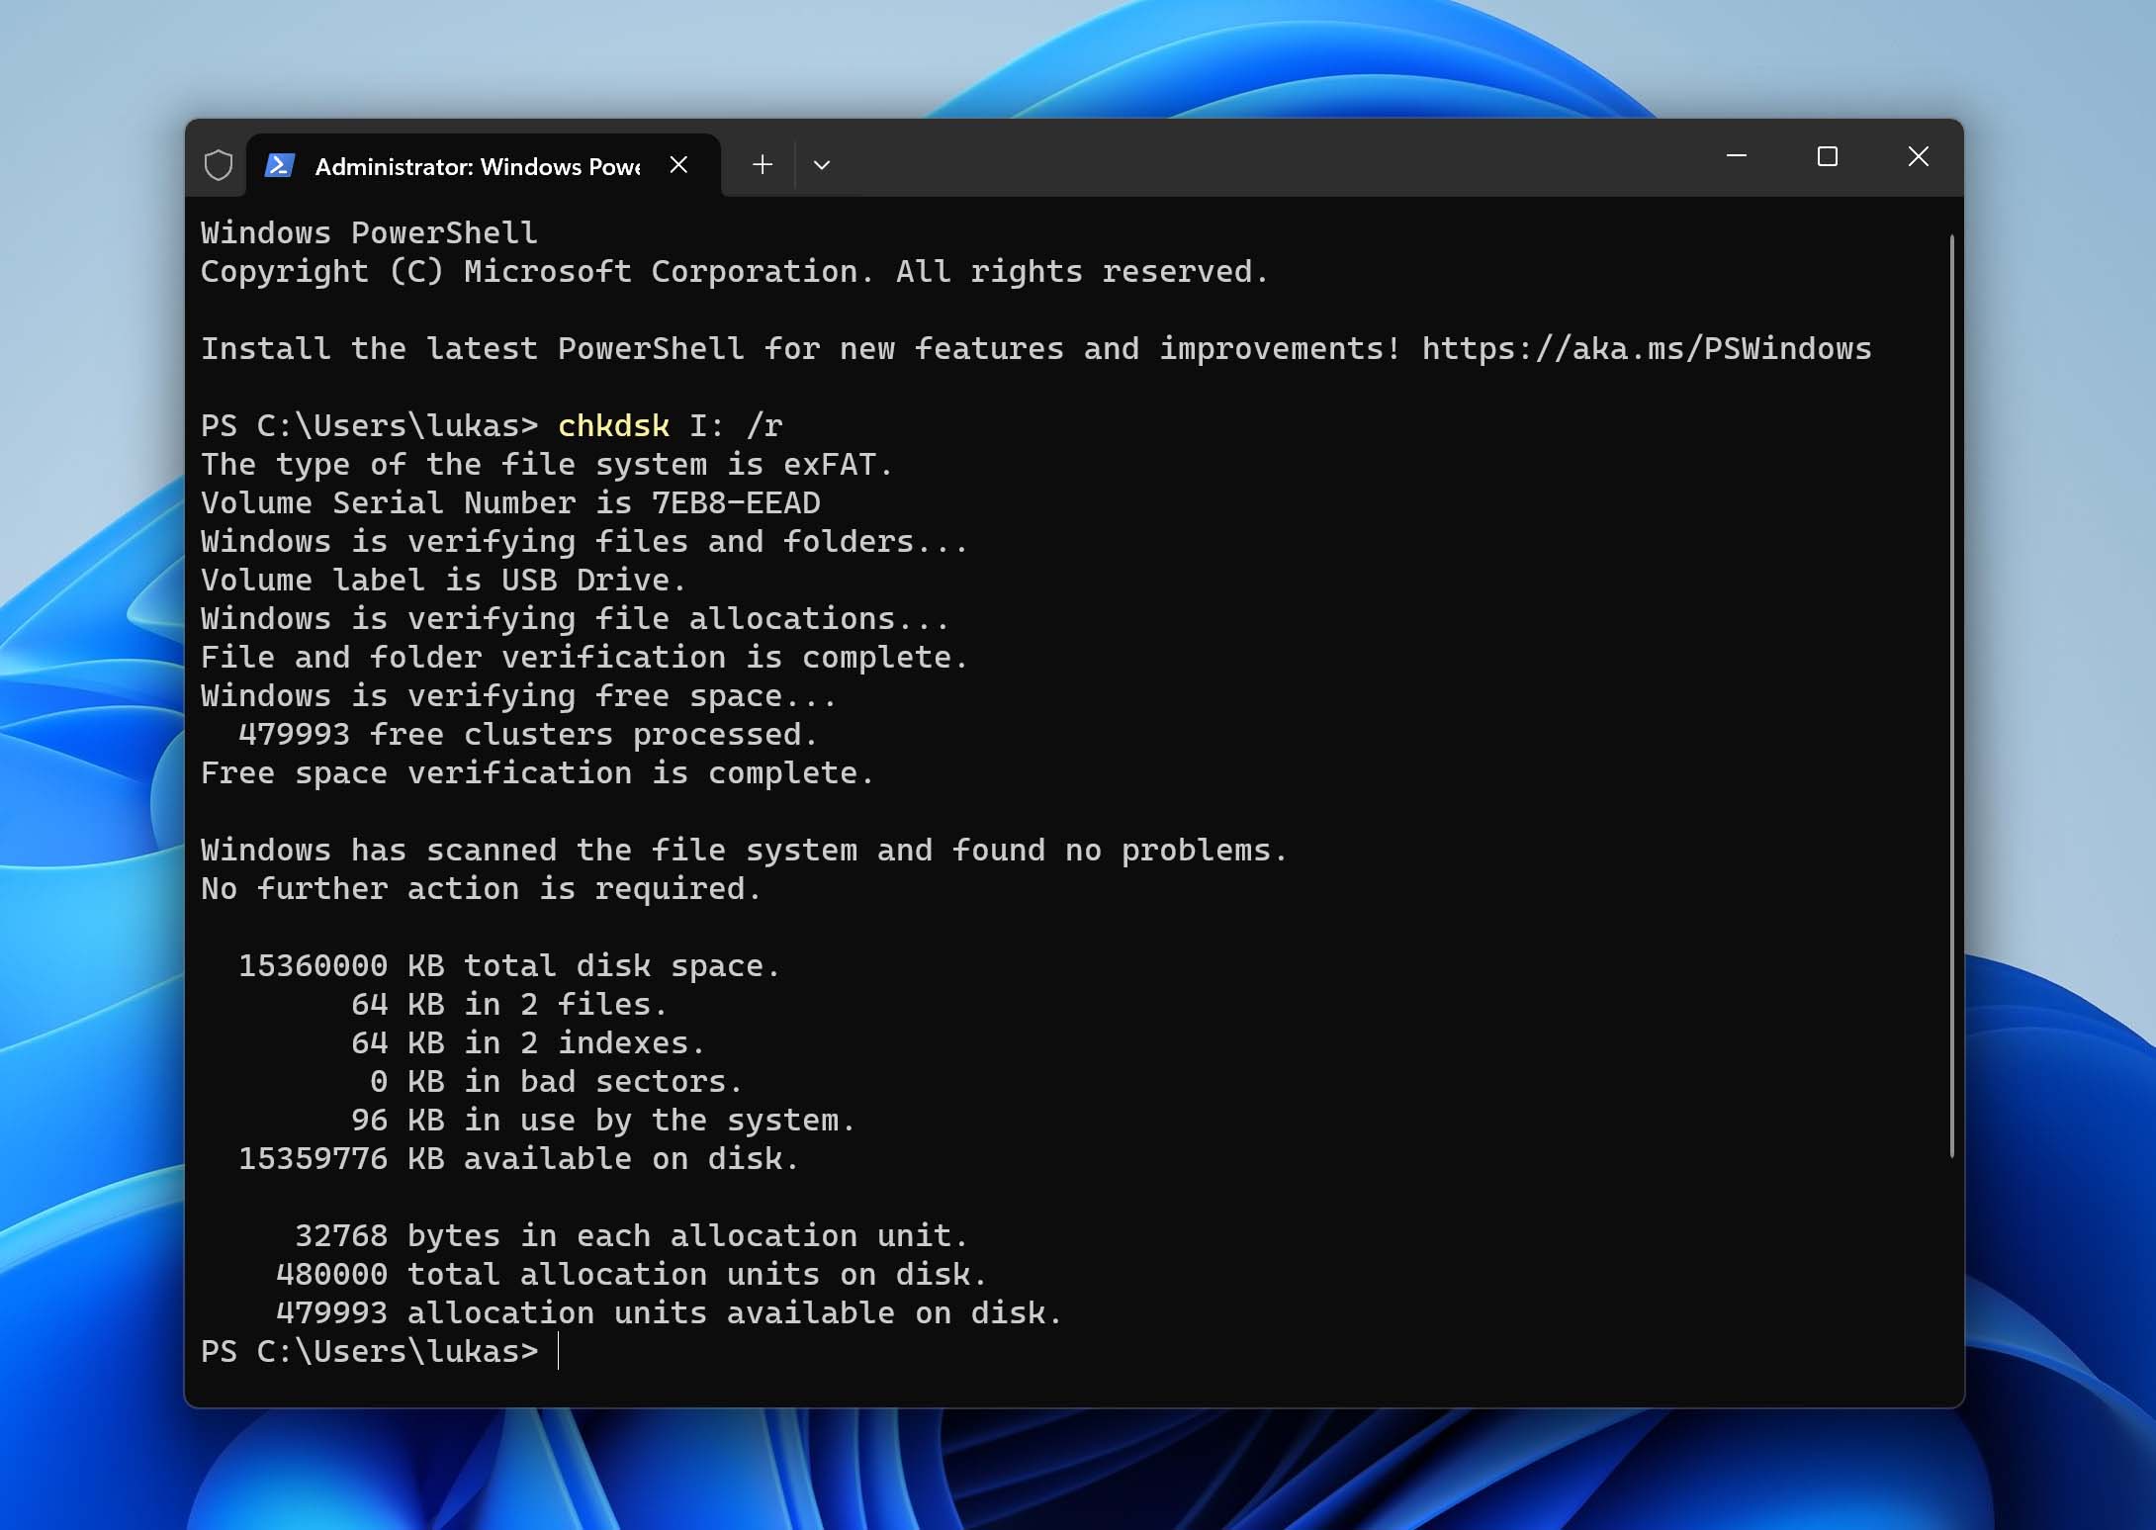Click '64 KB in 2 indexes.' line
2156x1530 pixels.
click(x=528, y=1042)
